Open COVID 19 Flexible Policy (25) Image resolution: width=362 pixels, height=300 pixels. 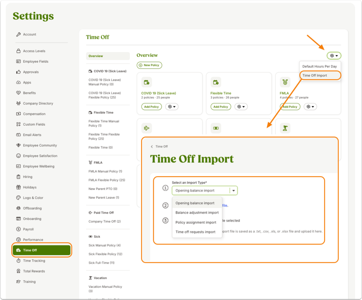pos(105,95)
